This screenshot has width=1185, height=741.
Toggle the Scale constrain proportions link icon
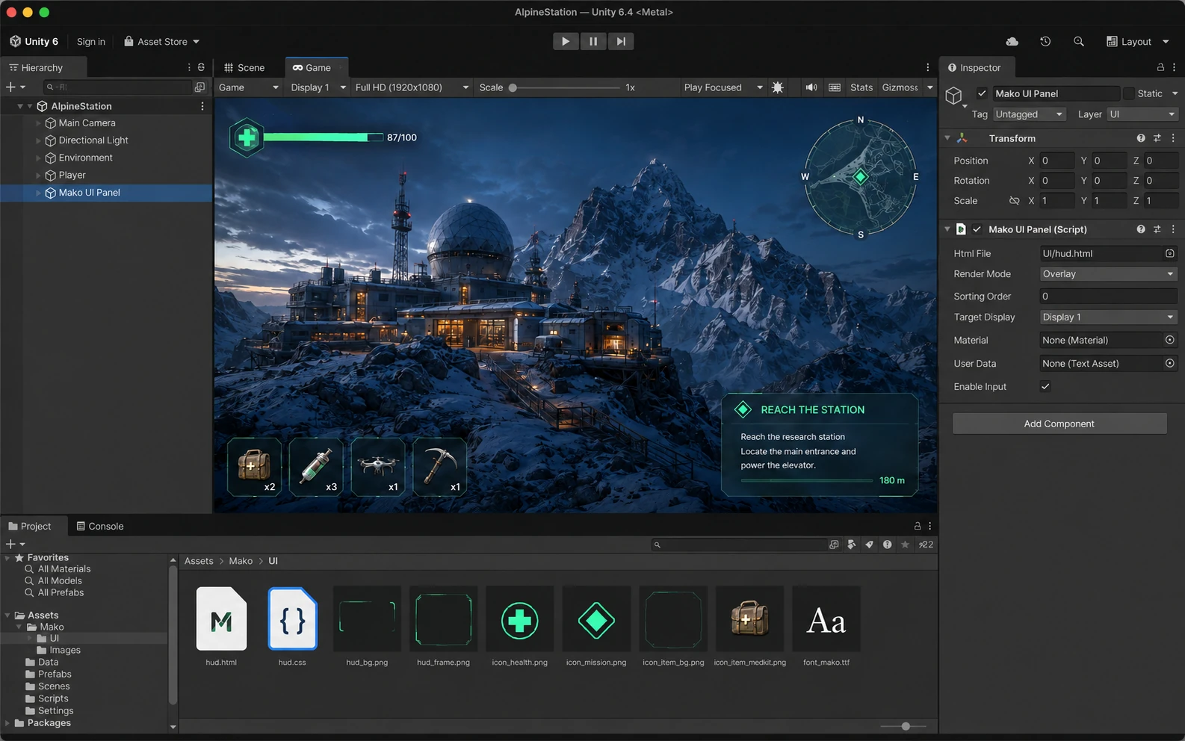click(1014, 201)
